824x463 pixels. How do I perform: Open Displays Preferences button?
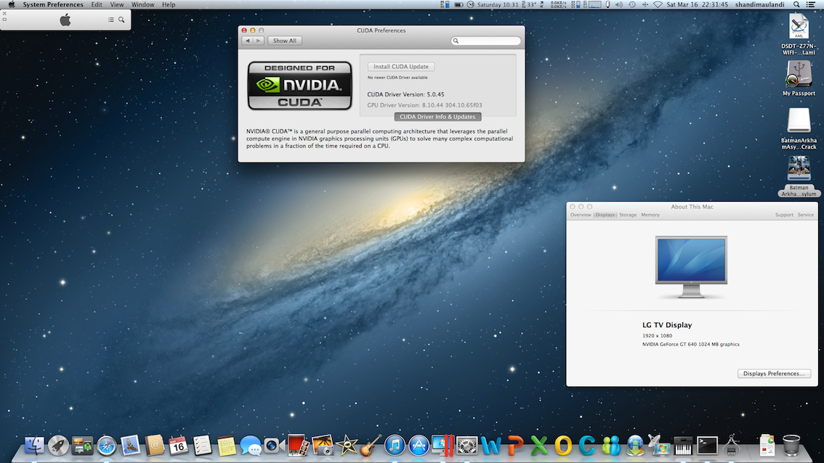pyautogui.click(x=774, y=374)
